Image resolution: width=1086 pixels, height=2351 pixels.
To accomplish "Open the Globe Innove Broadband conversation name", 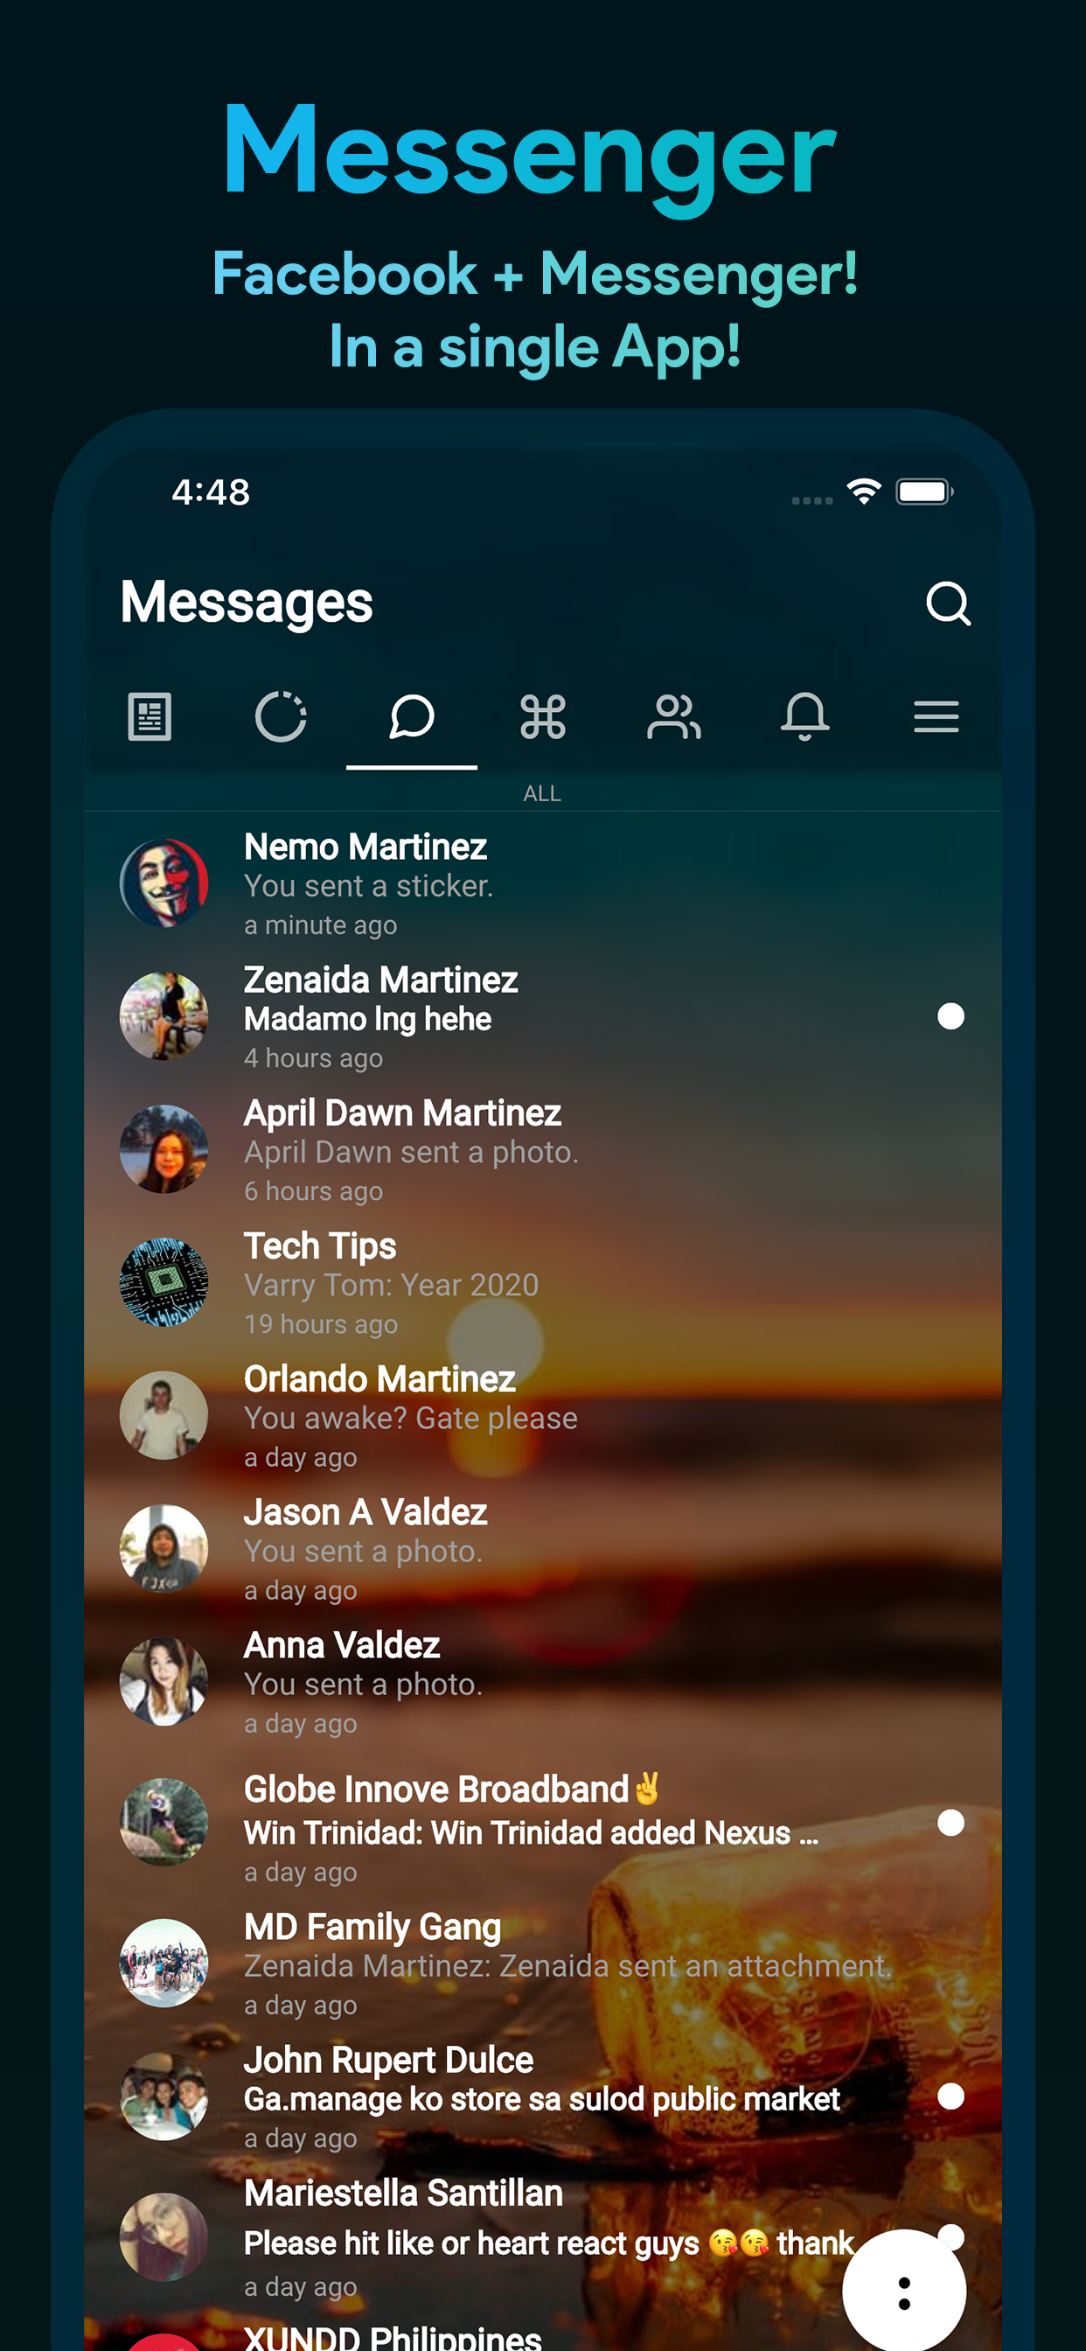I will (x=452, y=1789).
